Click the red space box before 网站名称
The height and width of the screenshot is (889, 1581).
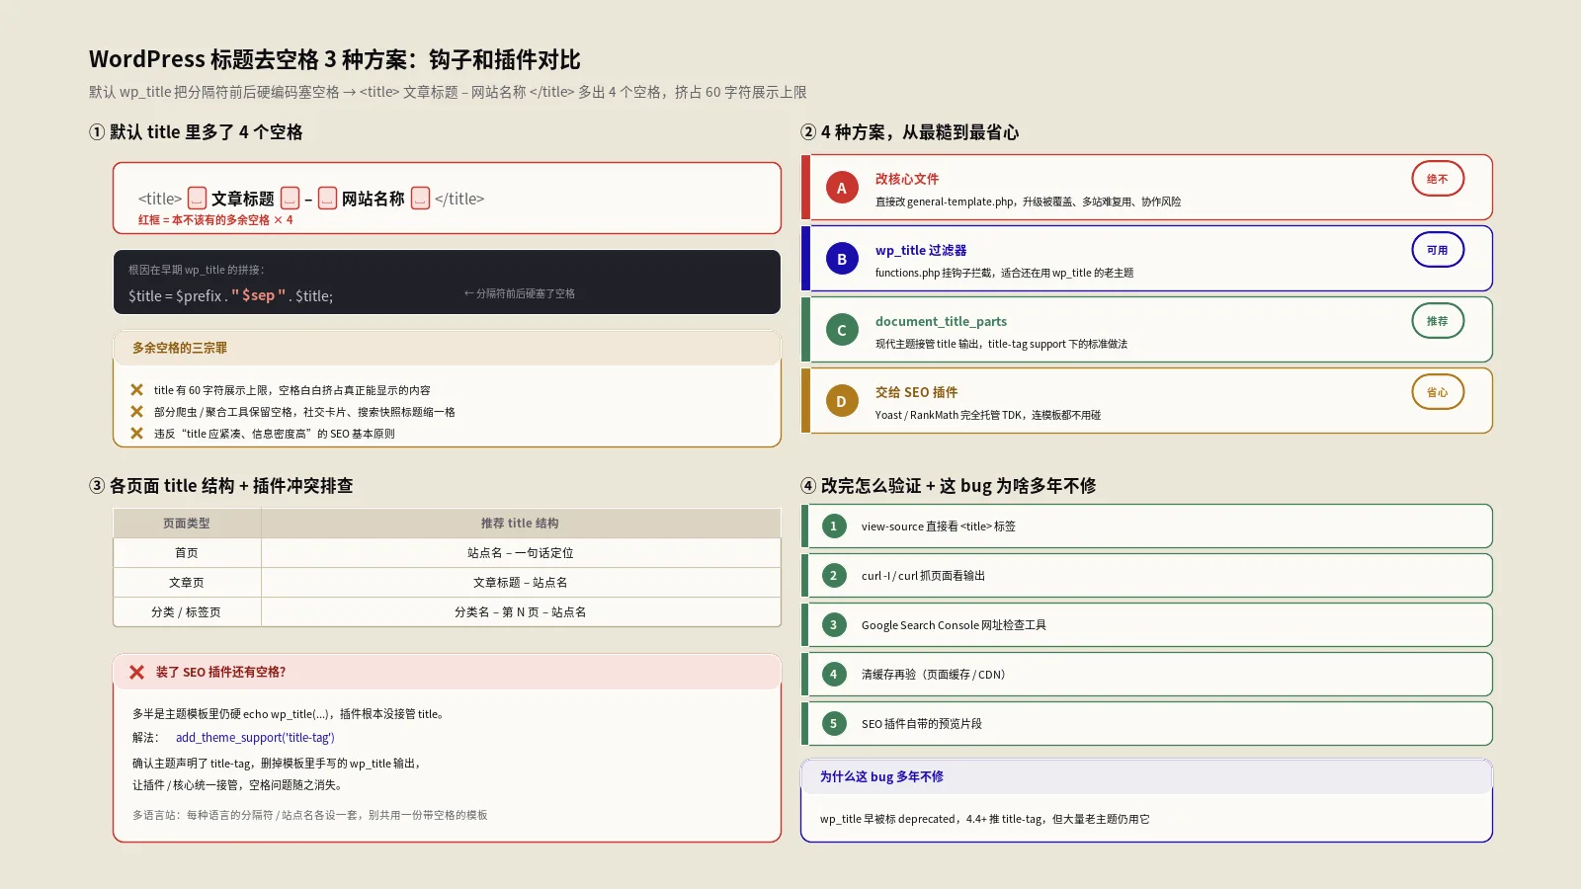coord(327,199)
